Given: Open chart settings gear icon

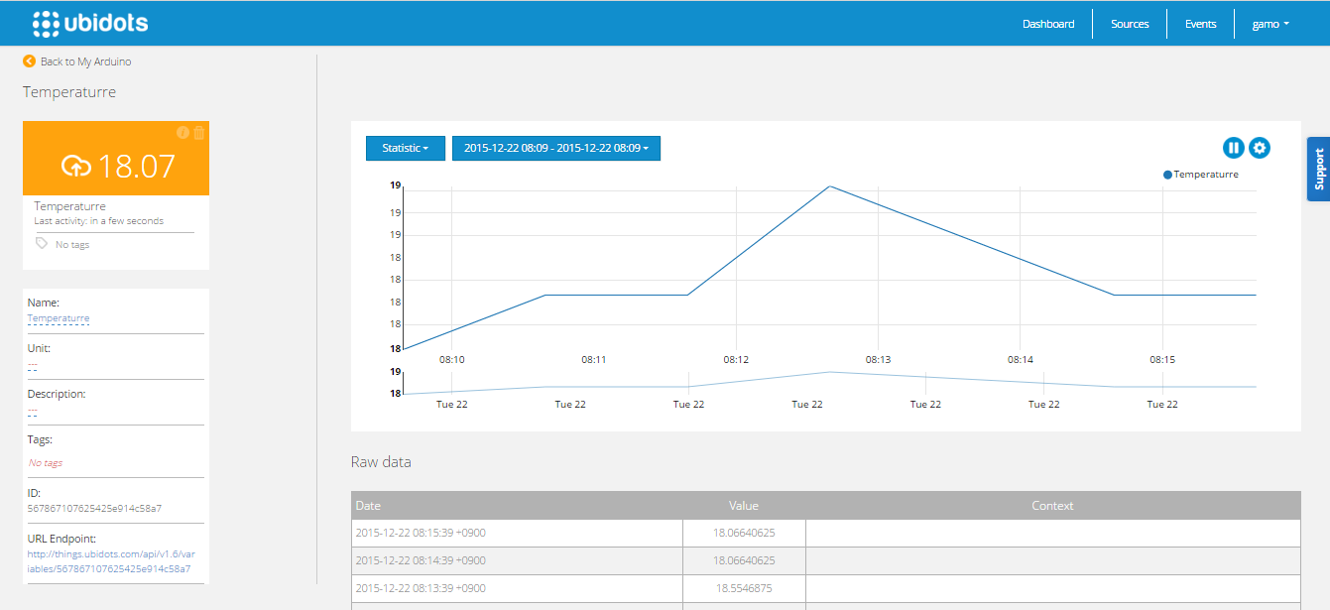Looking at the screenshot, I should click(x=1260, y=148).
